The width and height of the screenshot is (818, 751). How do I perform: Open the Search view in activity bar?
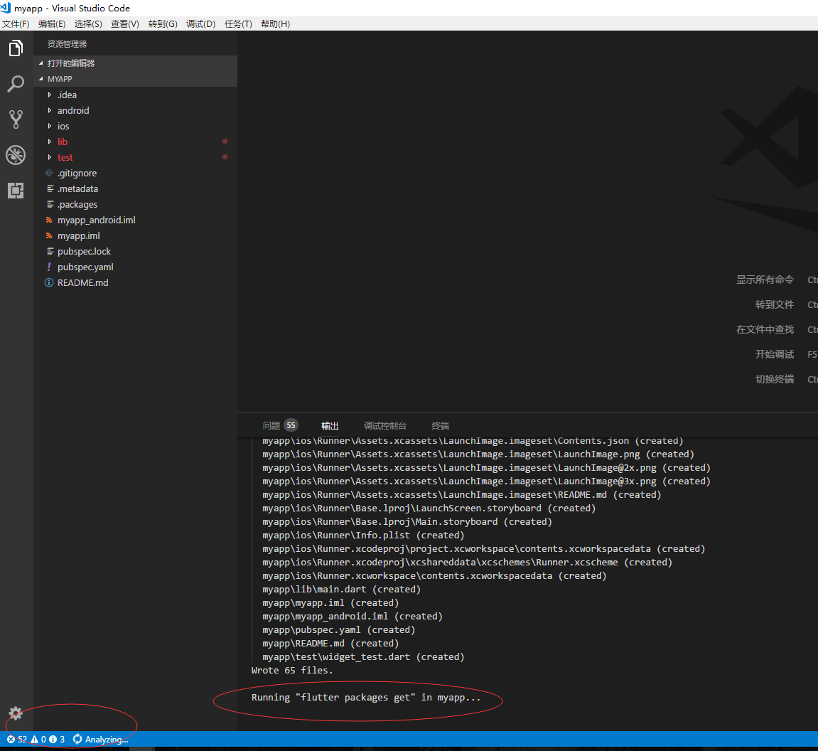[x=16, y=83]
